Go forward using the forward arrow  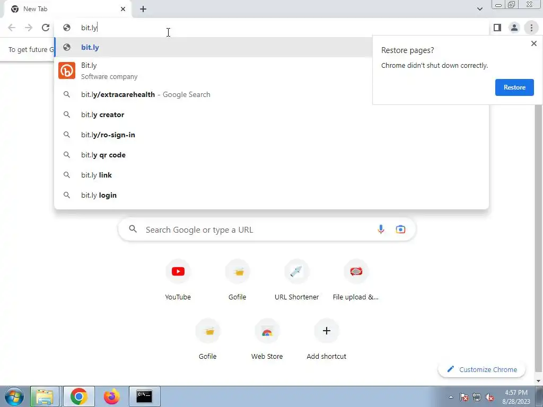pos(29,28)
